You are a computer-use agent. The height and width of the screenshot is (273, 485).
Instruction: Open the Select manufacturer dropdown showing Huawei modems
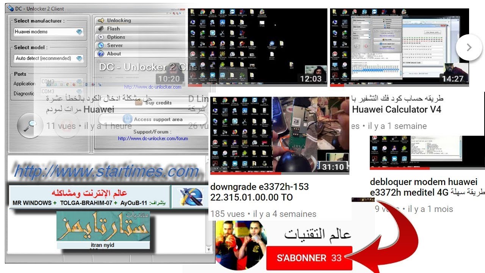(x=48, y=32)
